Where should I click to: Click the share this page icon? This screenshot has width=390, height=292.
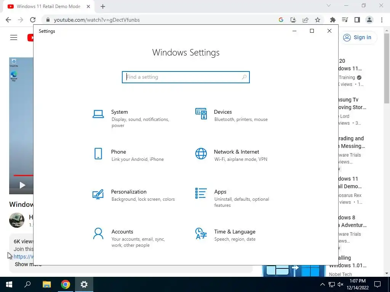[x=305, y=20]
